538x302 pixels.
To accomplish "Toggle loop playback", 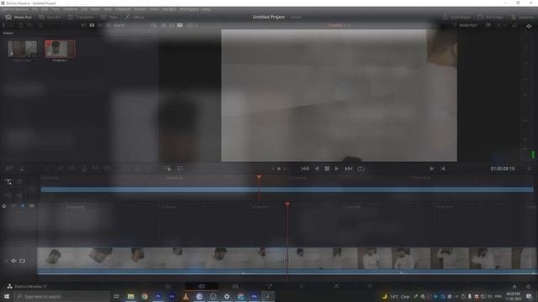I will point(361,169).
